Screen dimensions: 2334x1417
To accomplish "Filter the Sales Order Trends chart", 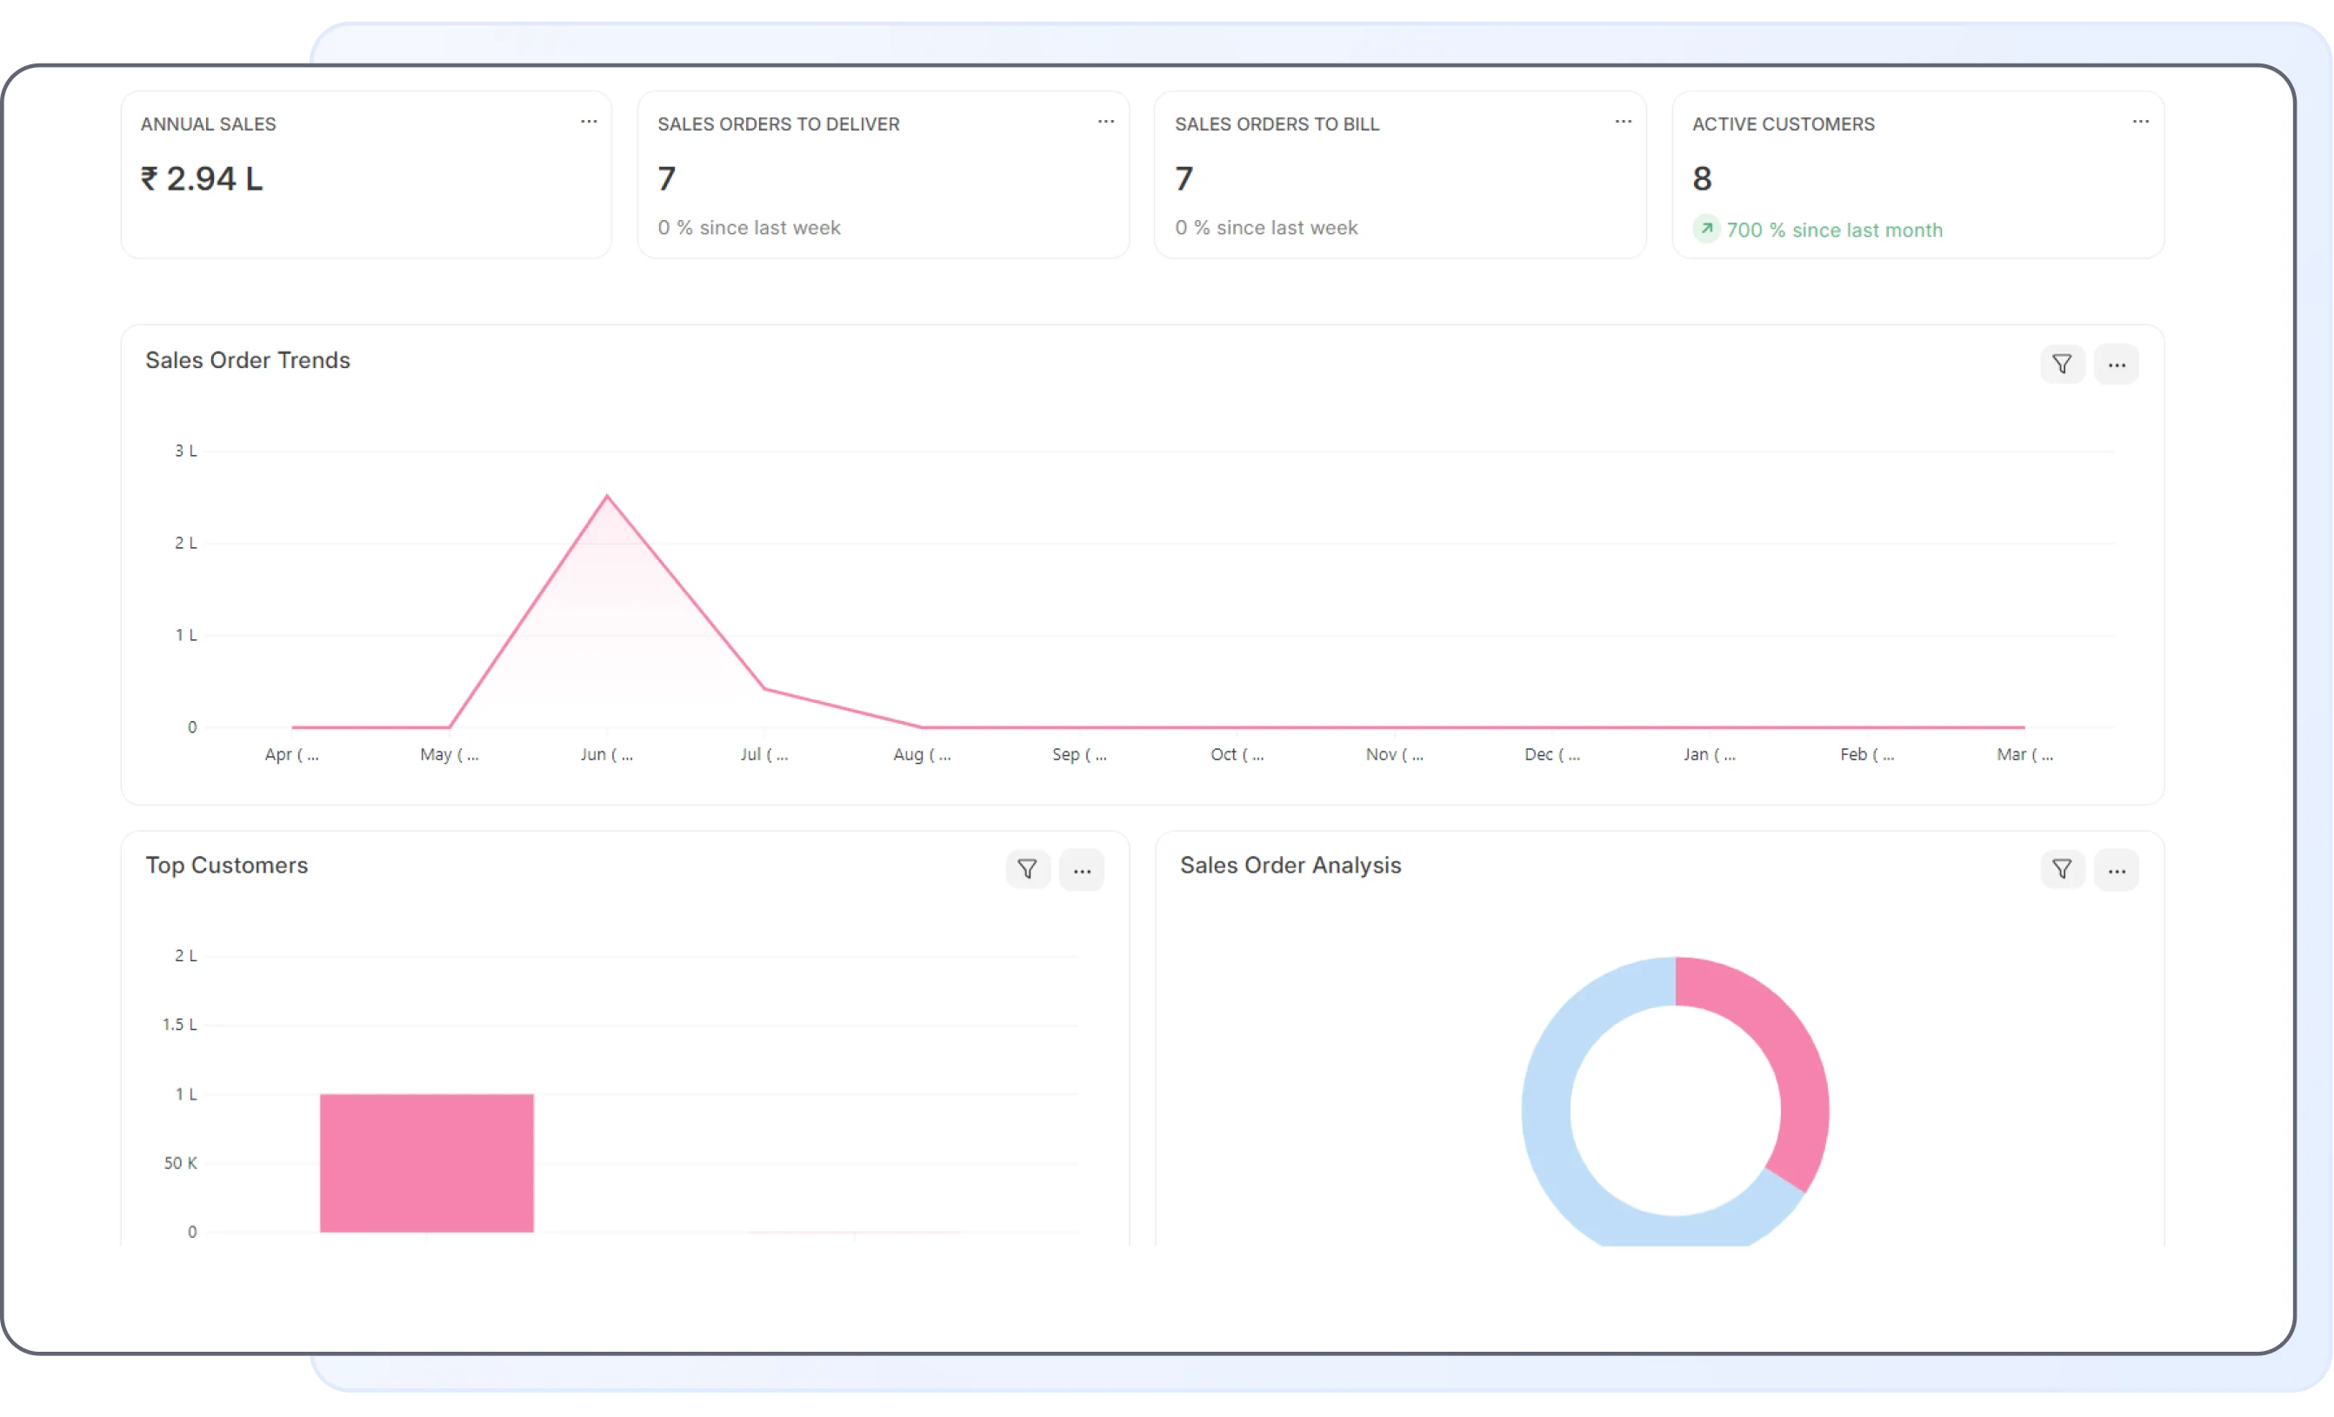I will (x=2061, y=364).
